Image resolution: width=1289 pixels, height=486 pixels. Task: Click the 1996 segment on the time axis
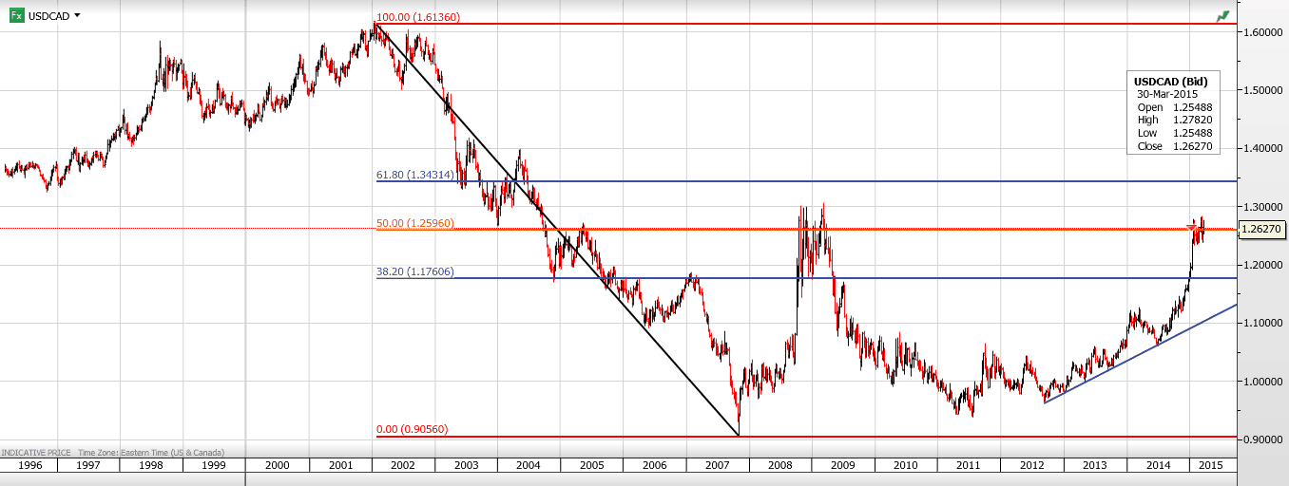(x=29, y=466)
